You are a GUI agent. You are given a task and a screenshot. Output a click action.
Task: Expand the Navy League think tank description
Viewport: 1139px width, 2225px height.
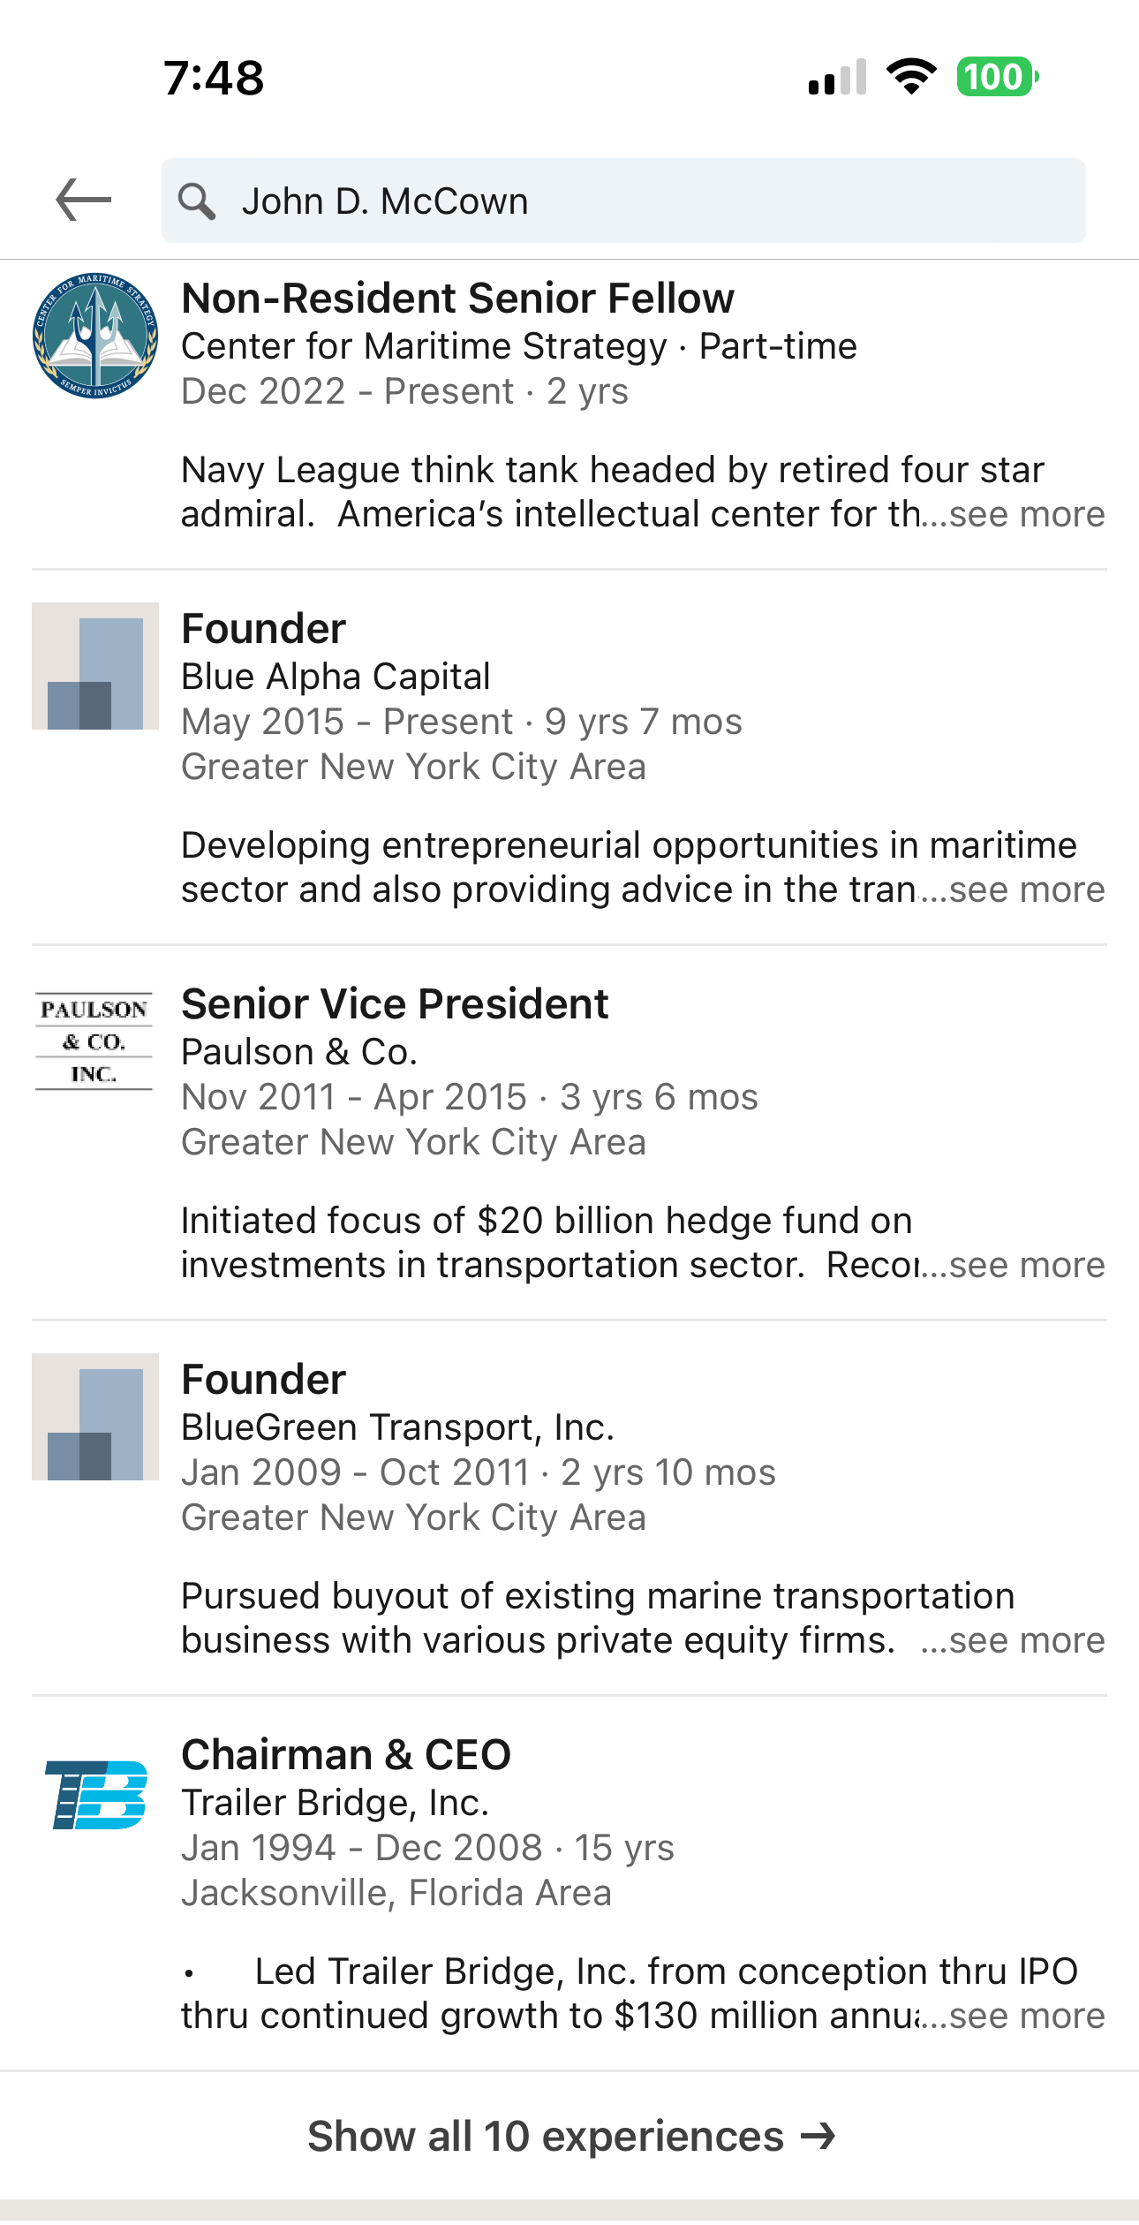[1026, 514]
